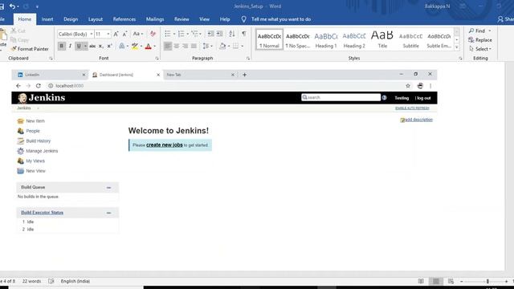Toggle Subscript formatting
Viewport: 514px width, 289px height.
101,47
